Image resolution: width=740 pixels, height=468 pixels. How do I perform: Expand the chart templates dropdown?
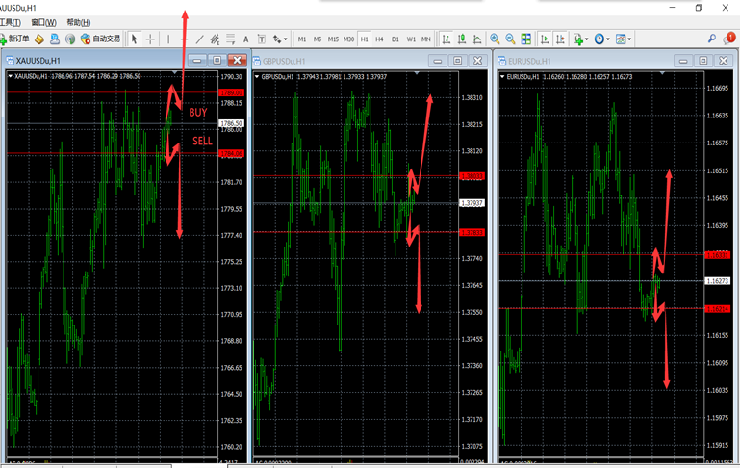click(x=625, y=39)
